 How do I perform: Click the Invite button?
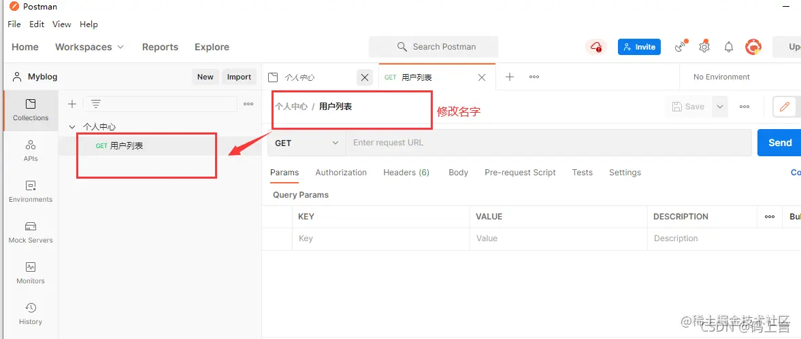point(639,47)
